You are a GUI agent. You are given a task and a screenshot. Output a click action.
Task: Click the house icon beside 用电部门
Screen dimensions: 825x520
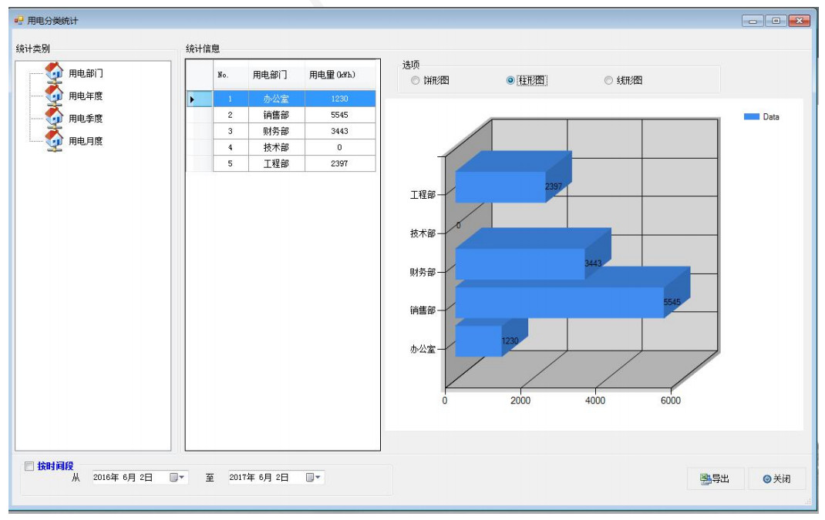coord(54,72)
